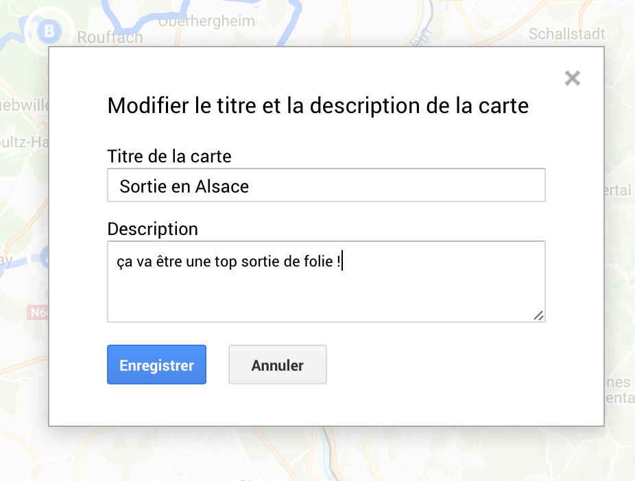Click the truncated Guebwiller label on the left
Screen dimensions: 635x481
click(24, 106)
